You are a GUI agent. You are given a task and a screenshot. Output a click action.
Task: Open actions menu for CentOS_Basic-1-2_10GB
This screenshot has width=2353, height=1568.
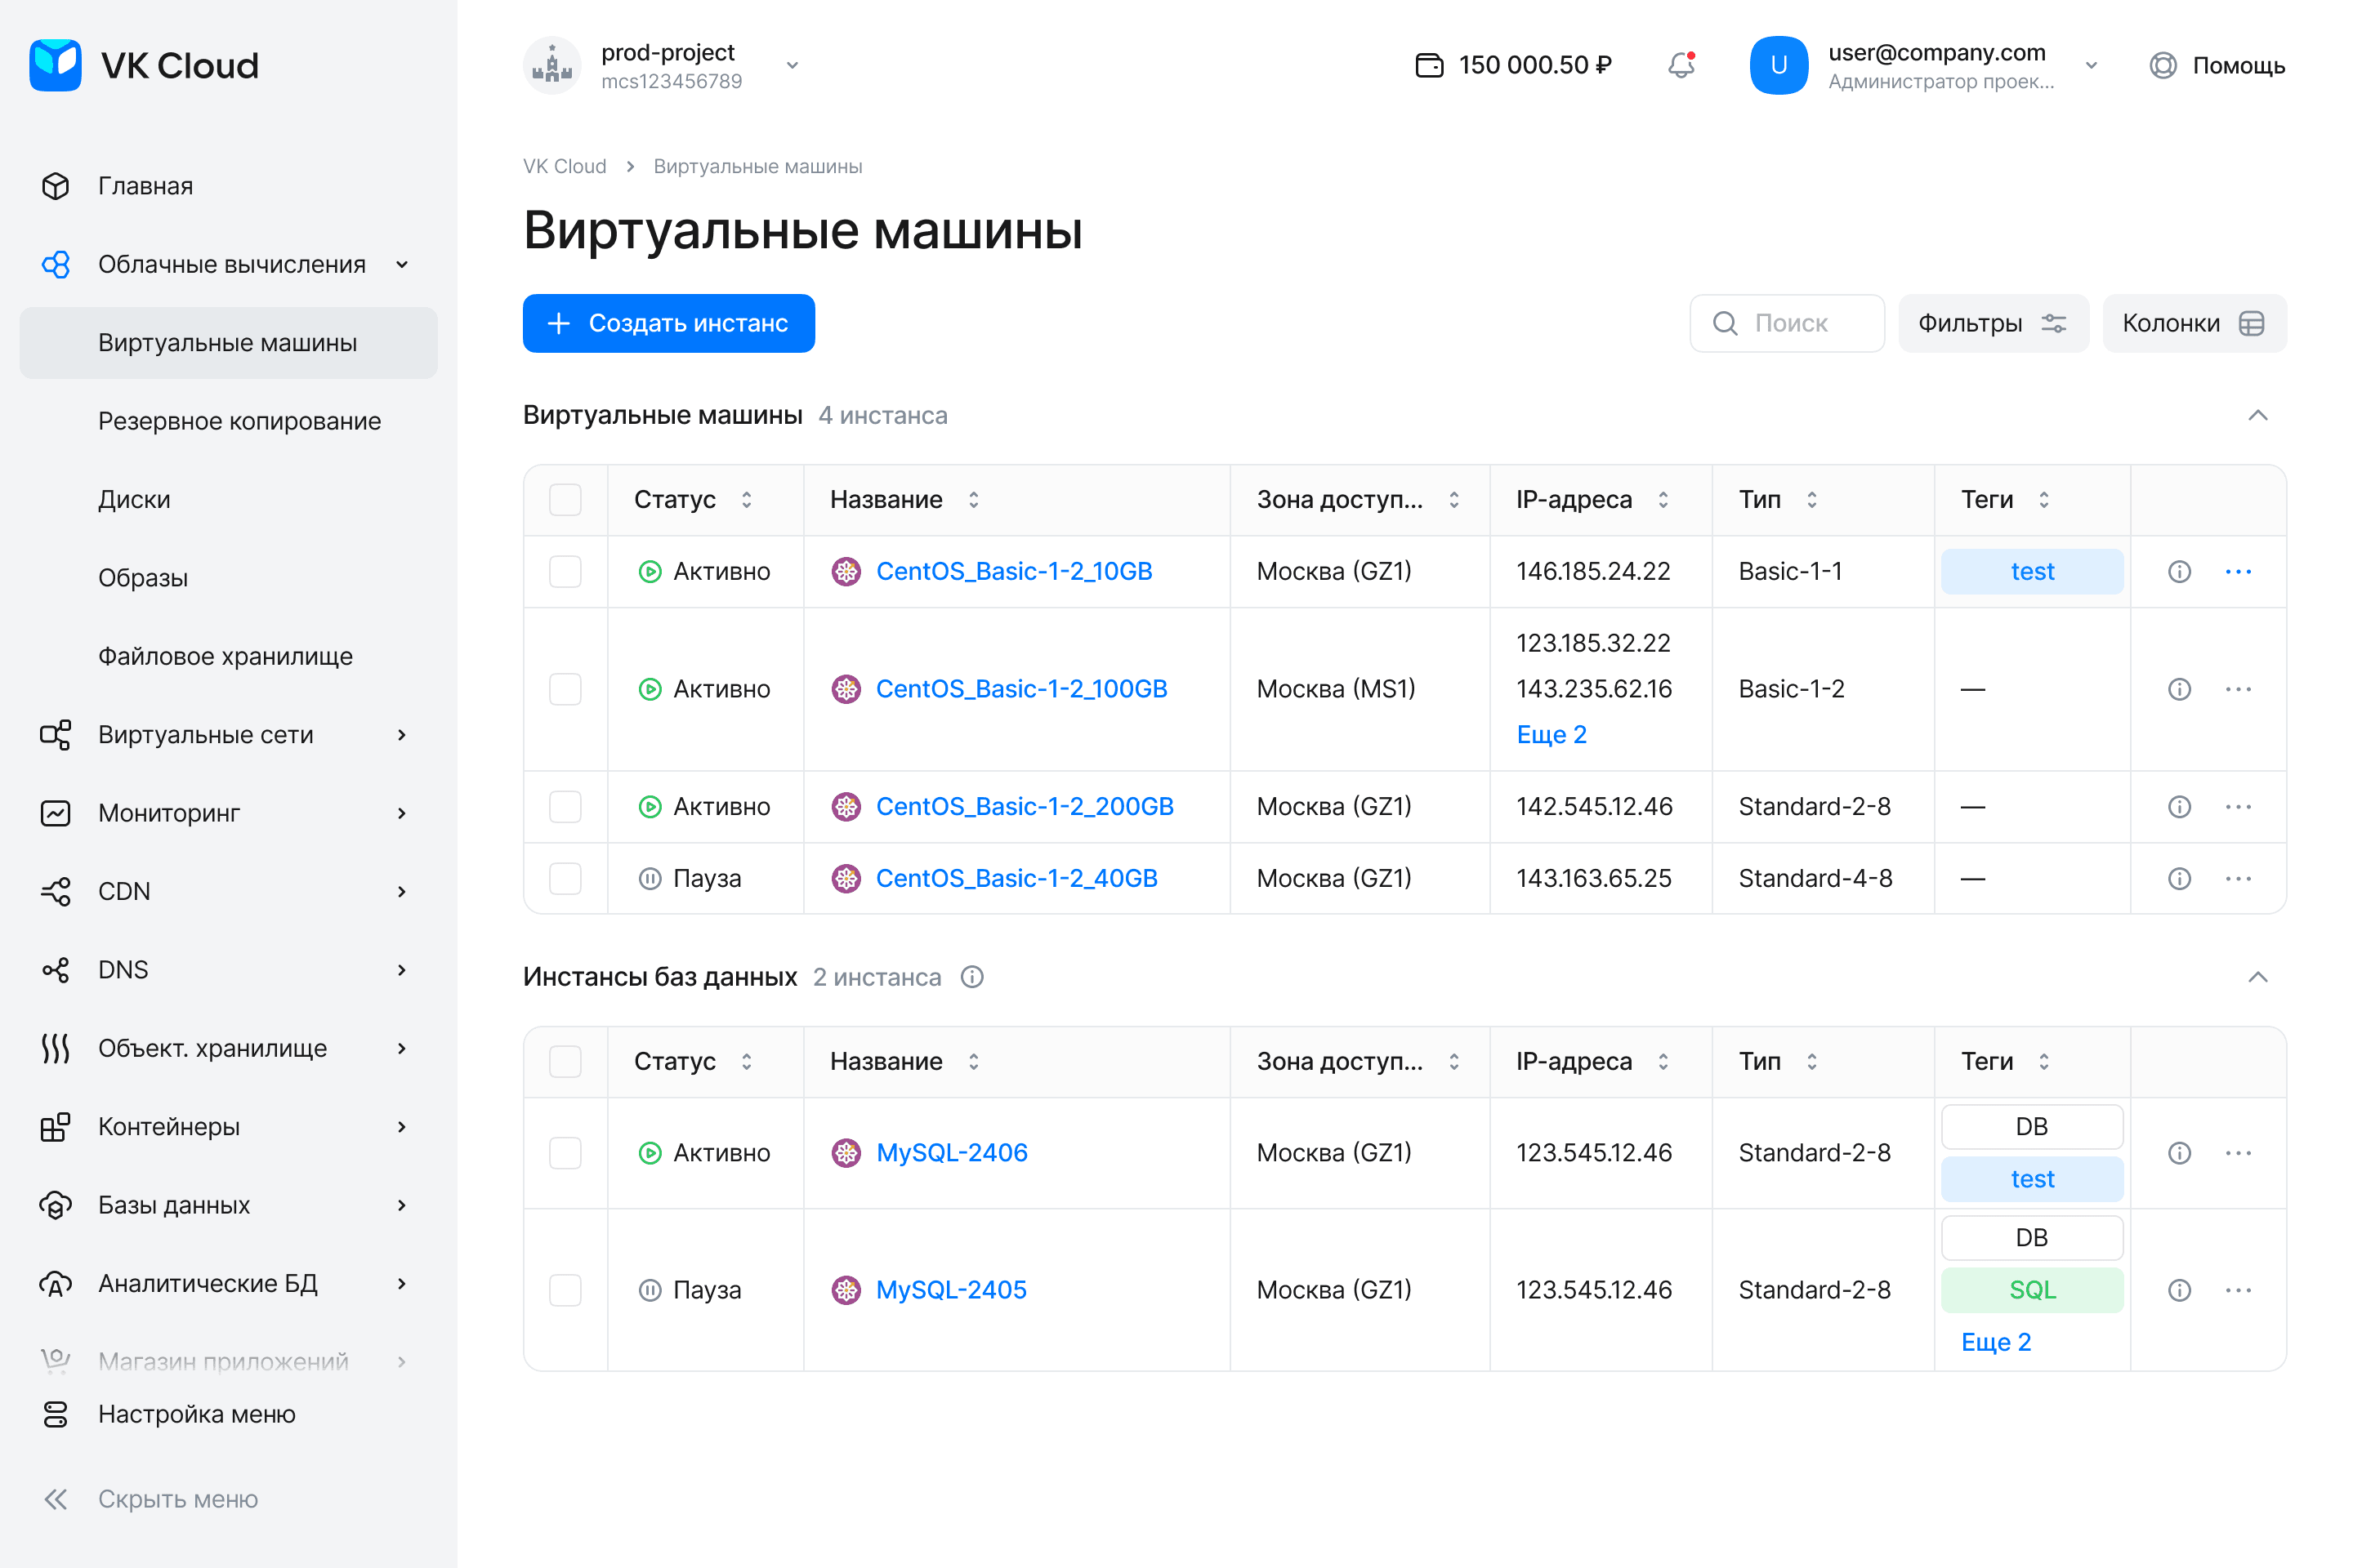2238,571
